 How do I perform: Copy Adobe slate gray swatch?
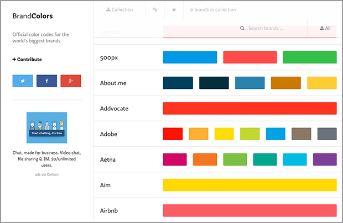(327, 134)
